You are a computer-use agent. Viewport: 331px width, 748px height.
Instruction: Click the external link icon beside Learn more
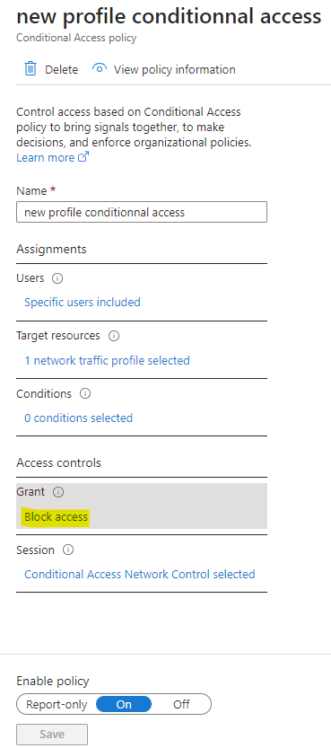pos(83,157)
